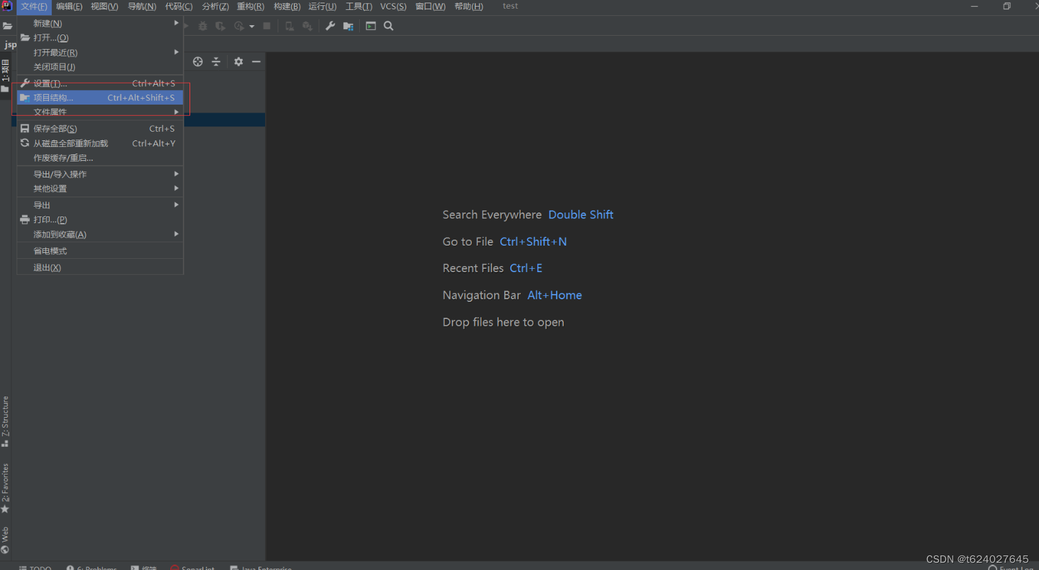Click the magnifier Search Everywhere icon
This screenshot has height=570, width=1039.
[389, 26]
